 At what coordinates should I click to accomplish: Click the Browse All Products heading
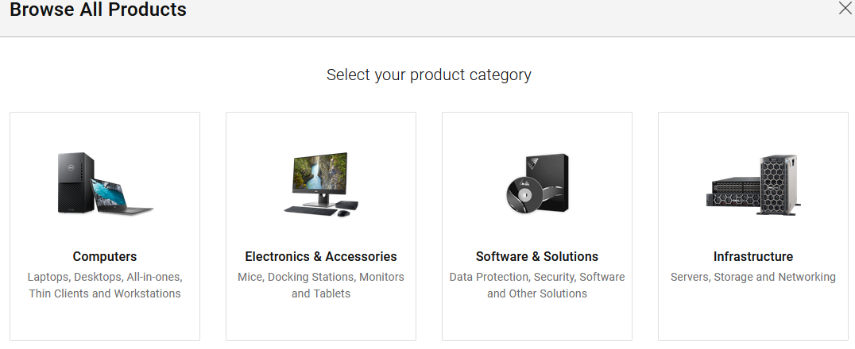click(99, 10)
